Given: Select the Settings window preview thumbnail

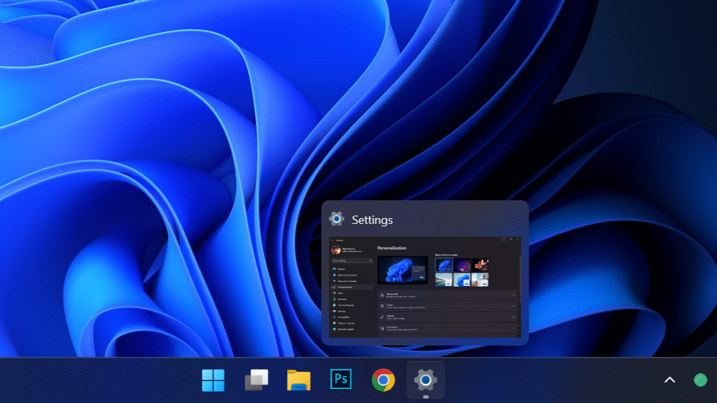Looking at the screenshot, I should pyautogui.click(x=425, y=287).
